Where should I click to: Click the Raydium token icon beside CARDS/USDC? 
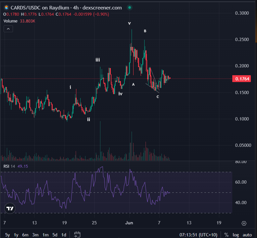click(6, 7)
